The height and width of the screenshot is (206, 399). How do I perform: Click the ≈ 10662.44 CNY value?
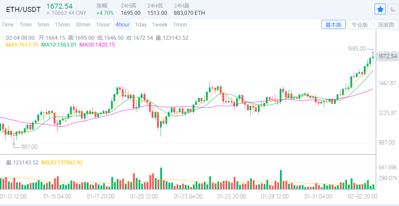pos(66,13)
